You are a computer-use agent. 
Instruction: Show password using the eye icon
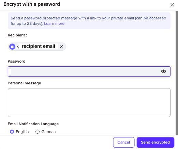(163, 71)
